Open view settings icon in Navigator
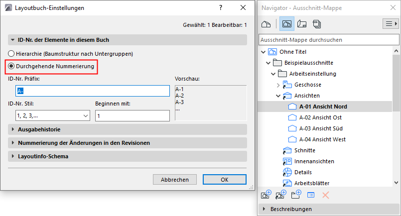Screen dimensions: 401x216 pyautogui.click(x=311, y=195)
